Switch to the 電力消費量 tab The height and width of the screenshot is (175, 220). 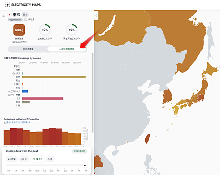coord(28,49)
